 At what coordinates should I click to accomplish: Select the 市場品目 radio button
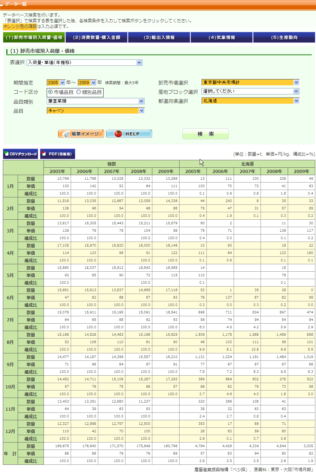pyautogui.click(x=51, y=92)
